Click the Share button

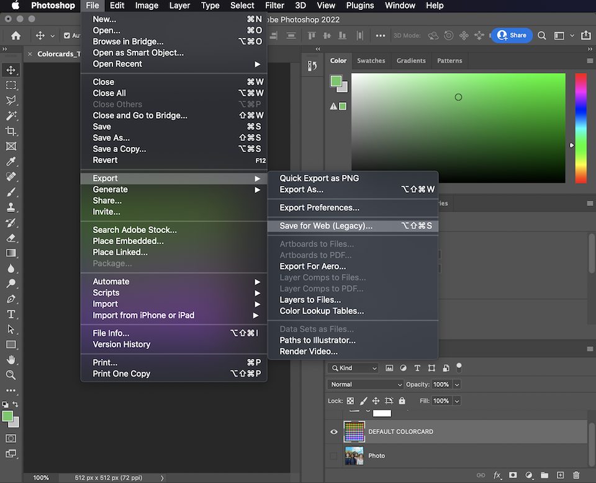click(512, 35)
